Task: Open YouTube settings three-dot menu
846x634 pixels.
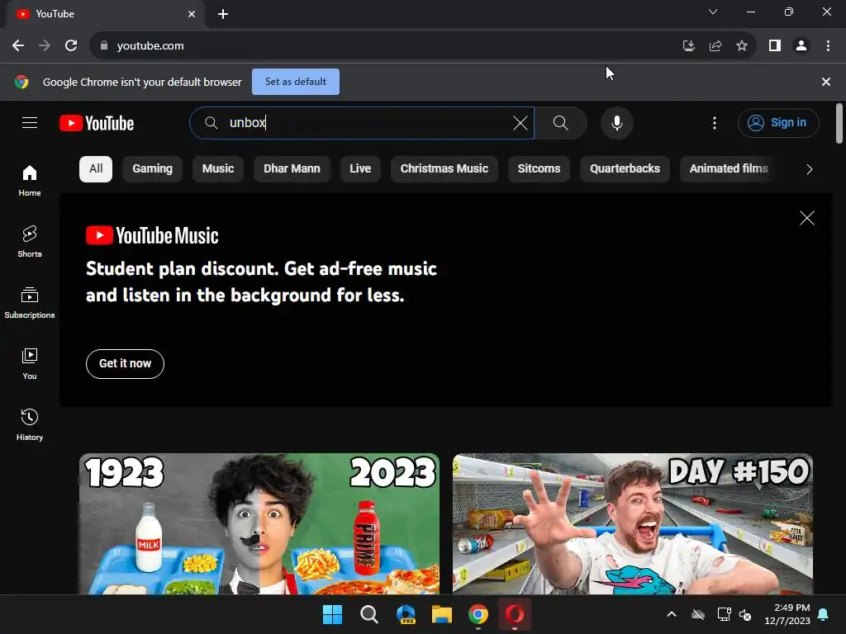Action: tap(715, 123)
